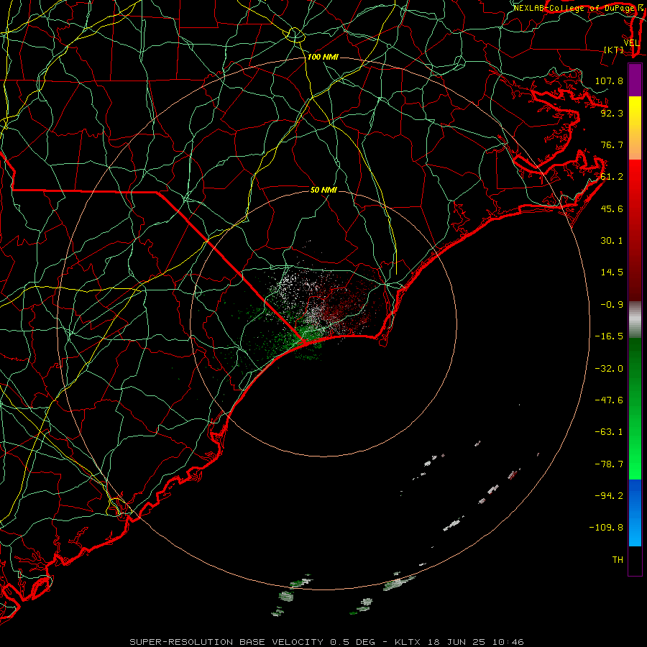
Task: Click the -32.0 velocity scale value
Action: coord(609,369)
